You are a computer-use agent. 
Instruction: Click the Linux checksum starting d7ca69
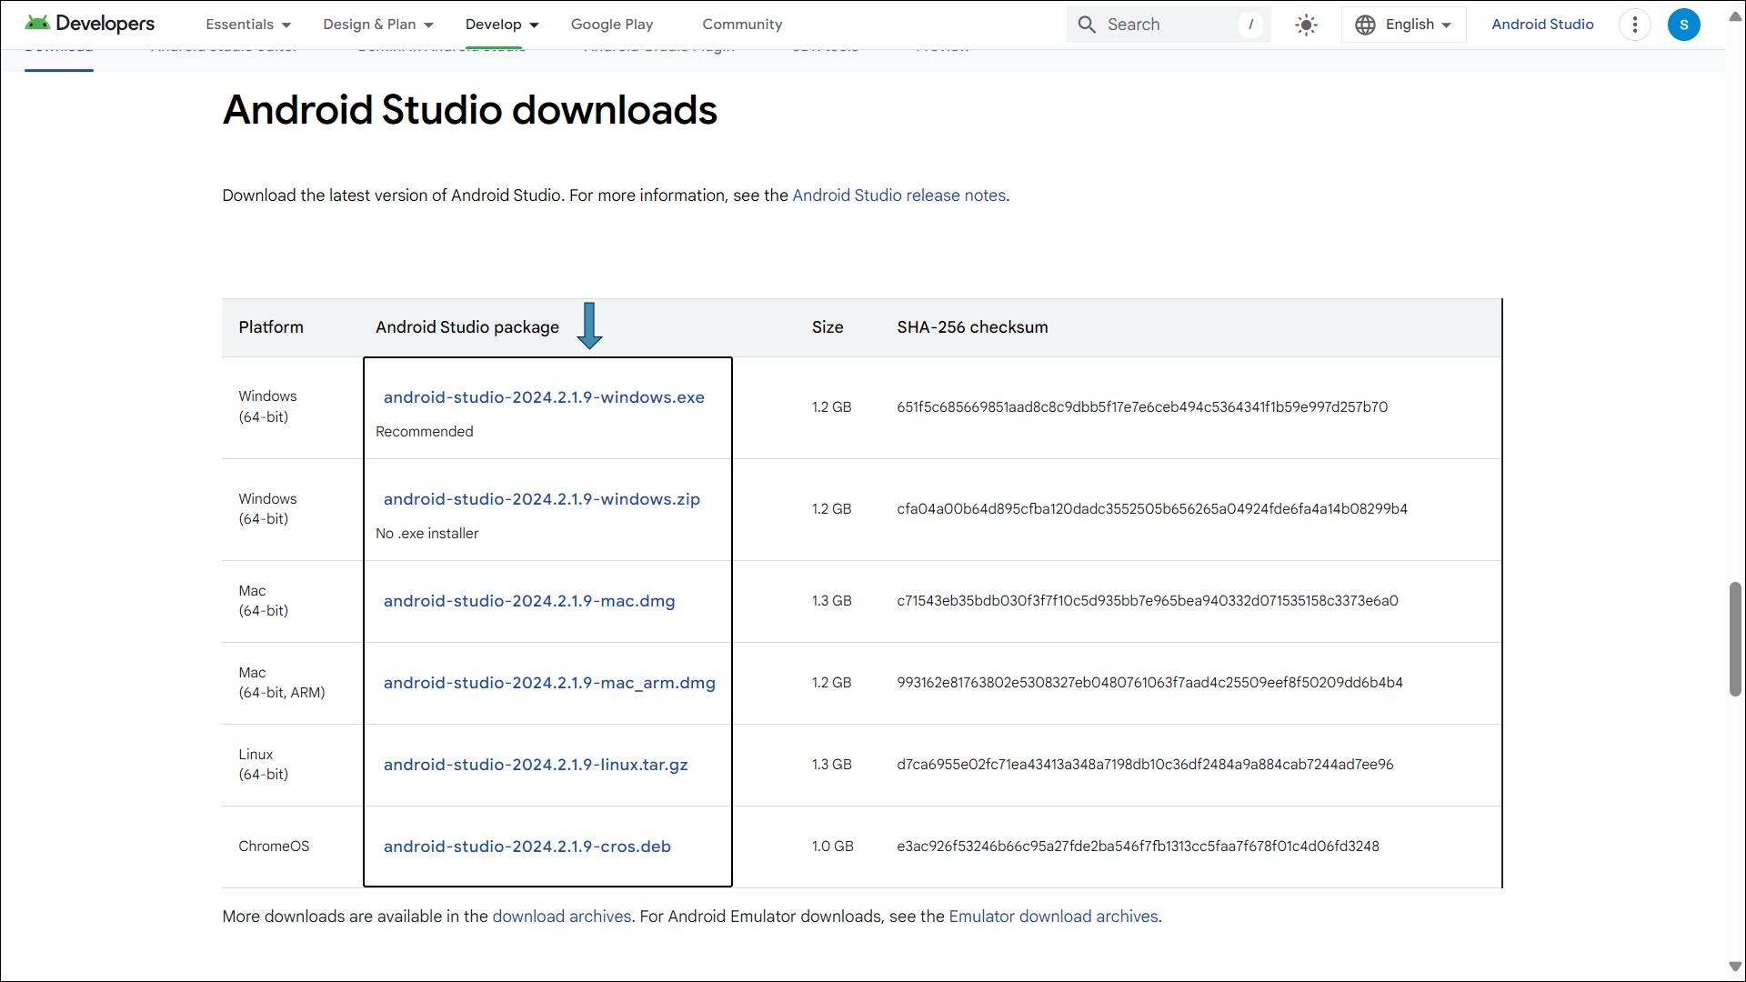[x=1145, y=765]
